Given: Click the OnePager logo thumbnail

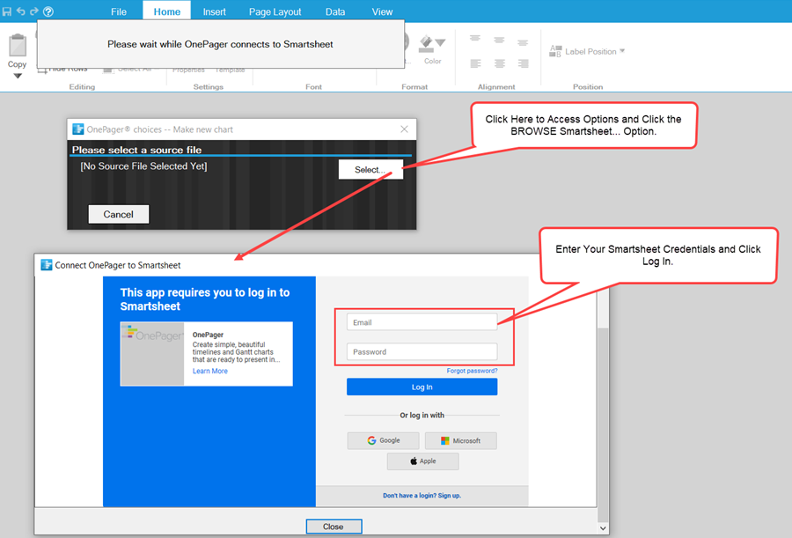Looking at the screenshot, I should pyautogui.click(x=152, y=353).
